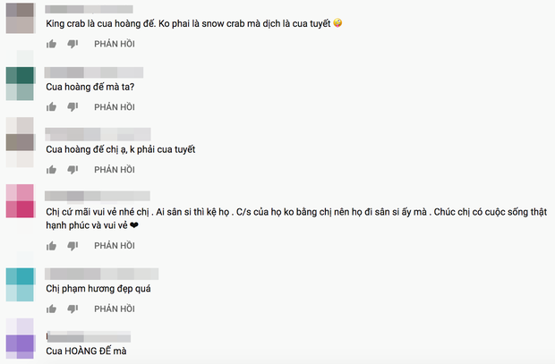Dislike the "k phải cua tuyết" comment
The image size is (555, 364).
73,170
